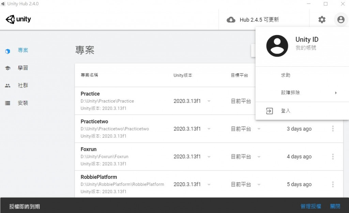Viewport: 349px width, 213px height.
Task: Click the 4 days ago timestamp
Action: tap(299, 157)
